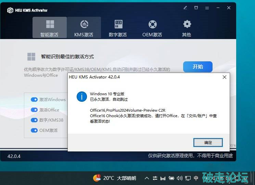Image resolution: width=255 pixels, height=185 pixels.
Task: Click the Windows logo beside 智能识别最佳的激活方式
Action: (31, 57)
